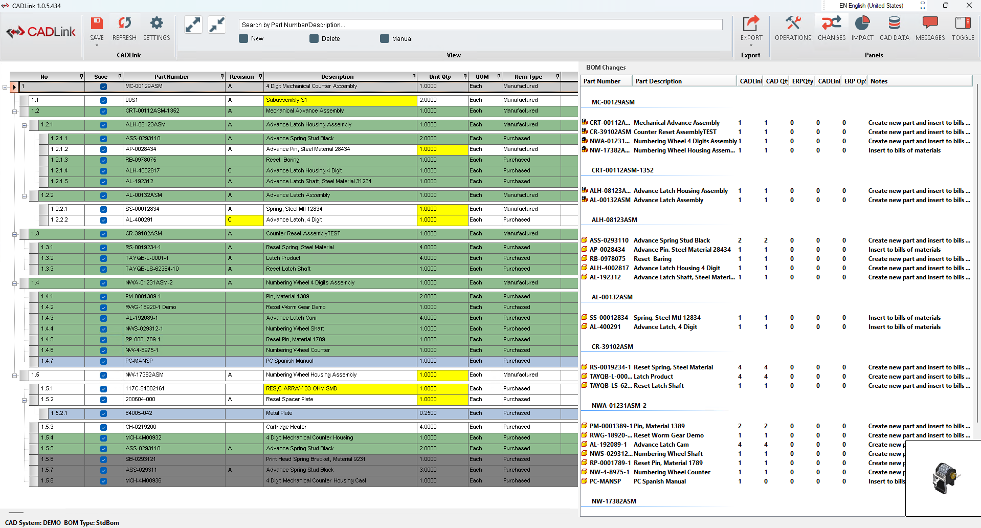This screenshot has width=981, height=528.
Task: Toggle the Delete filter checkbox
Action: click(x=314, y=38)
